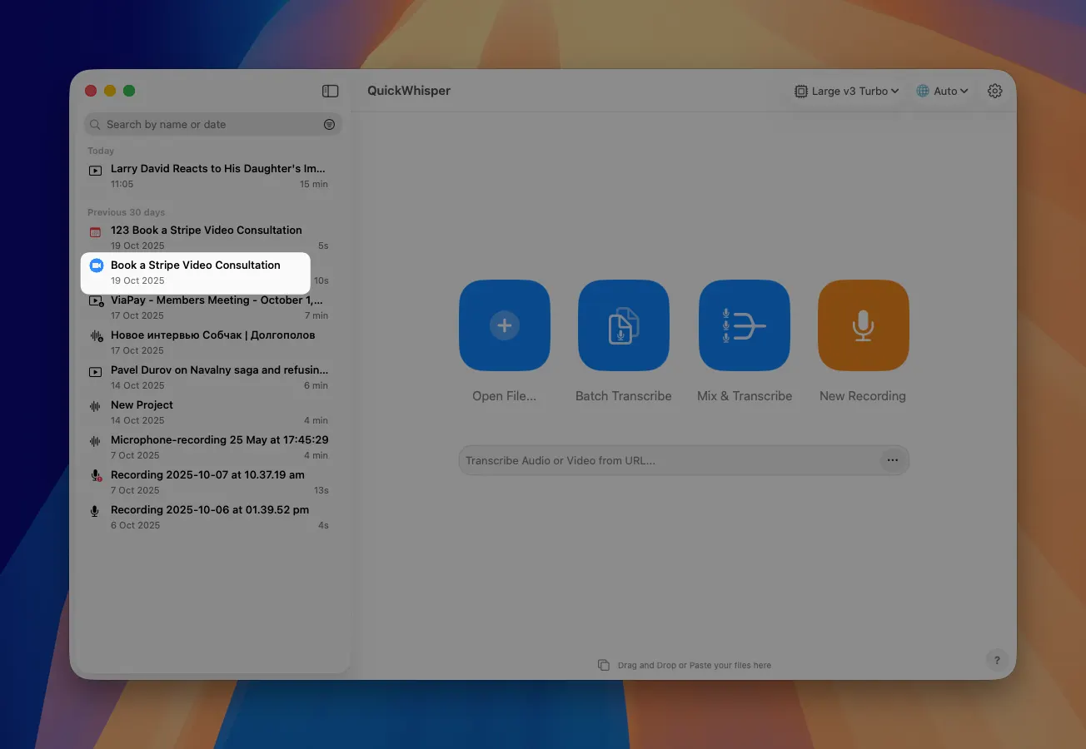Click the New Recording label

(x=863, y=396)
